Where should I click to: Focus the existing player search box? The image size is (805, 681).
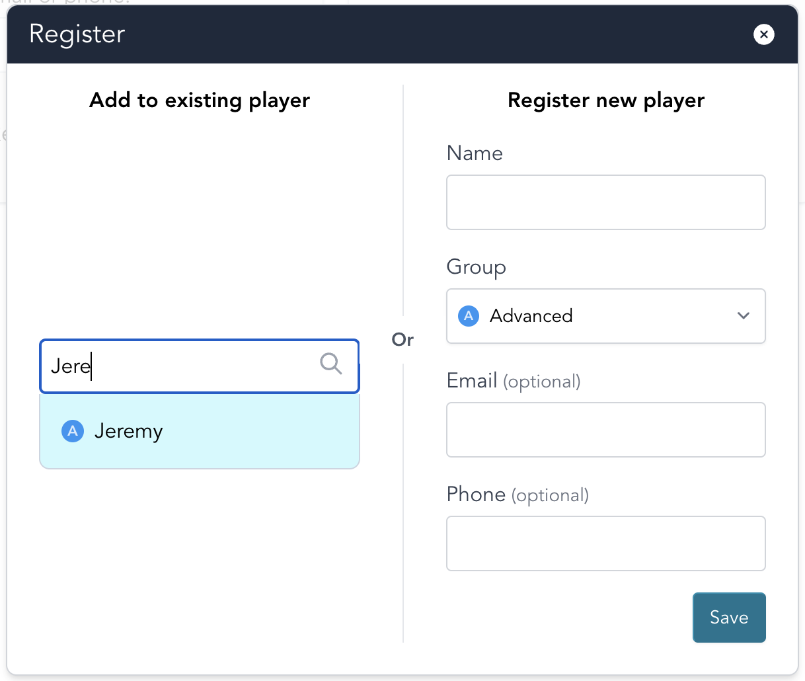pos(178,366)
